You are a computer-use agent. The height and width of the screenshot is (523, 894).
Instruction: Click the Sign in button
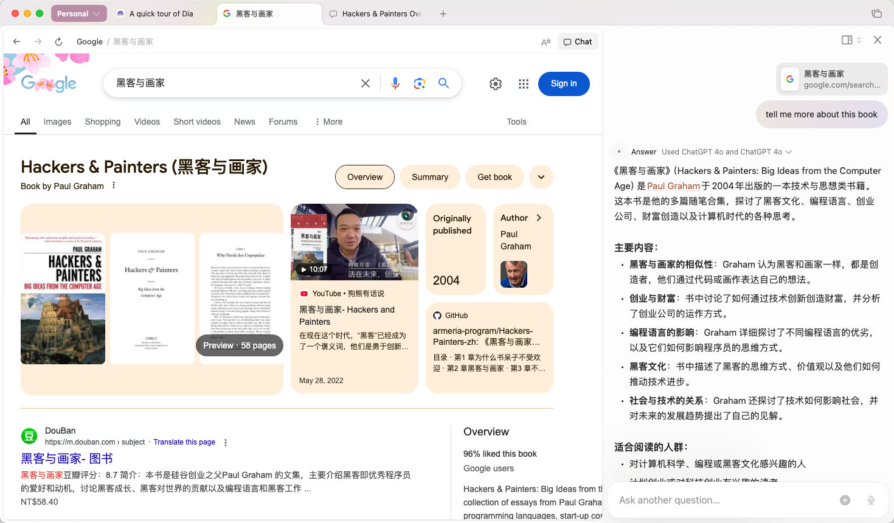point(564,84)
